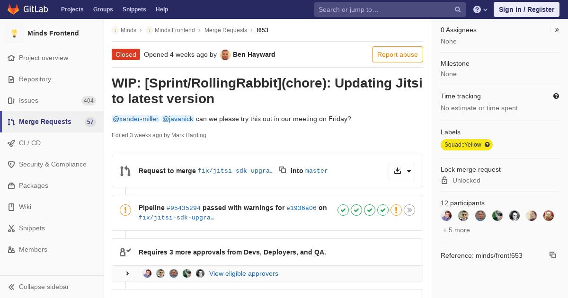Open Snippets in top navigation
This screenshot has height=298, width=568.
tap(134, 9)
